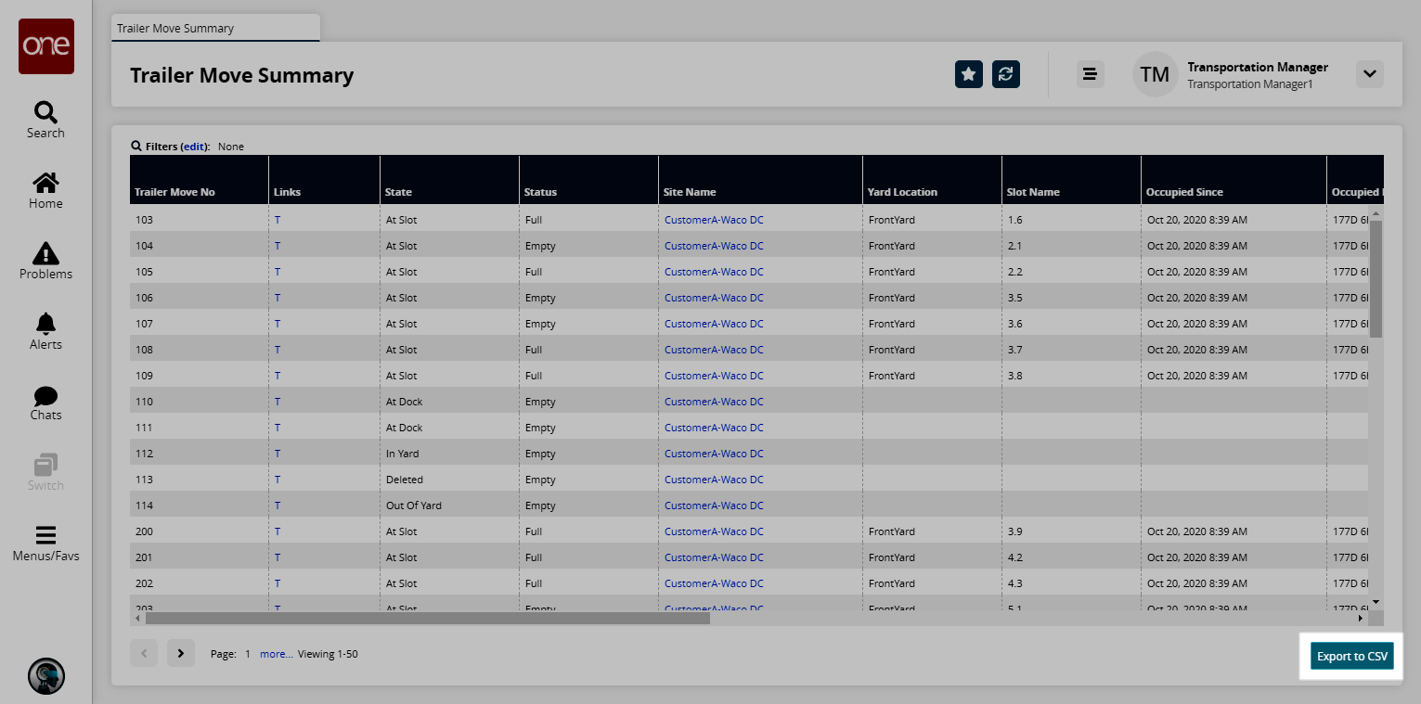Click the scroll right arrow of the table

pyautogui.click(x=1362, y=618)
